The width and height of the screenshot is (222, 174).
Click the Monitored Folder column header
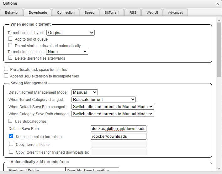[x=36, y=170]
